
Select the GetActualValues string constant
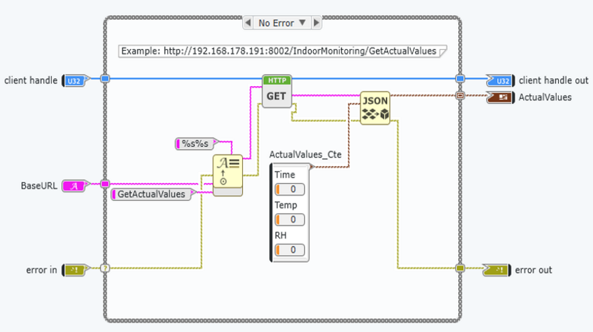151,195
